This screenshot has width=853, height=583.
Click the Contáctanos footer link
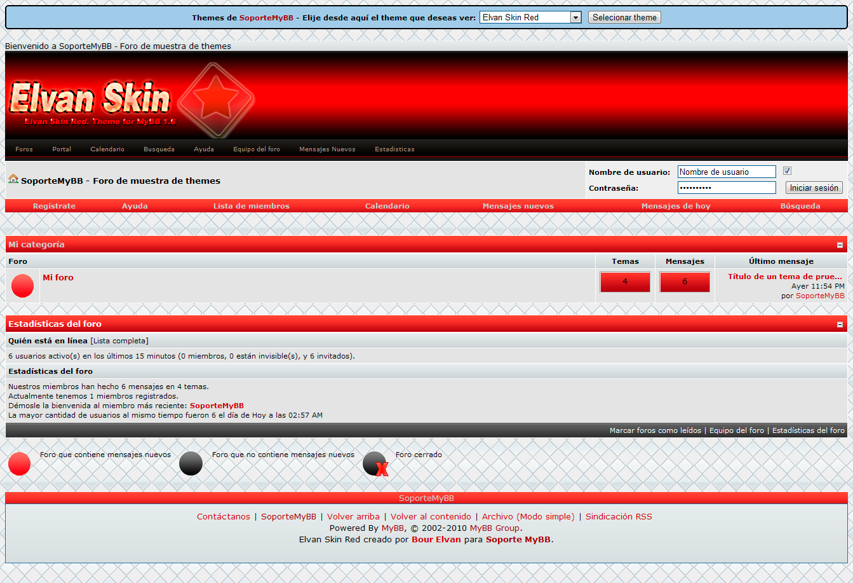pyautogui.click(x=224, y=517)
